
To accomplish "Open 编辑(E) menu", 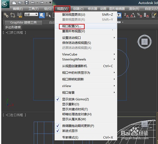I will 18,9.
